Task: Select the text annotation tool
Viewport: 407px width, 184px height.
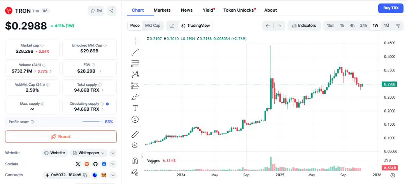Action: [x=135, y=108]
